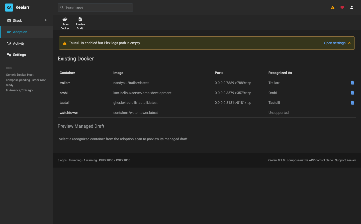The height and width of the screenshot is (224, 361).
Task: Click the Tautulli recognized-as cell
Action: (x=274, y=103)
